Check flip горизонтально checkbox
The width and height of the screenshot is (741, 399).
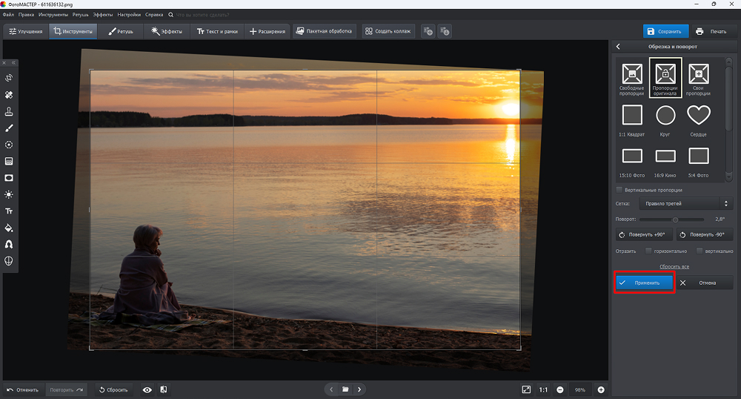648,251
